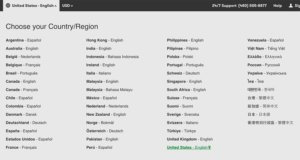The image size is (300, 160).
Task: Click the user profile icon
Action: pos(291,5)
